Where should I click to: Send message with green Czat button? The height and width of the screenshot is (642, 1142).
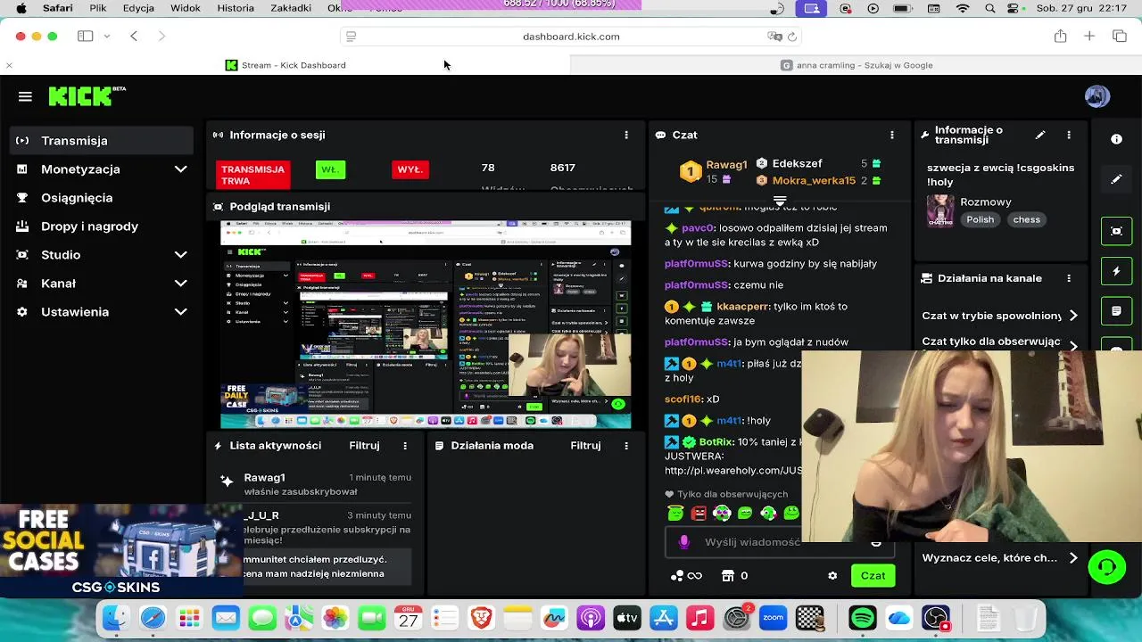tap(873, 575)
